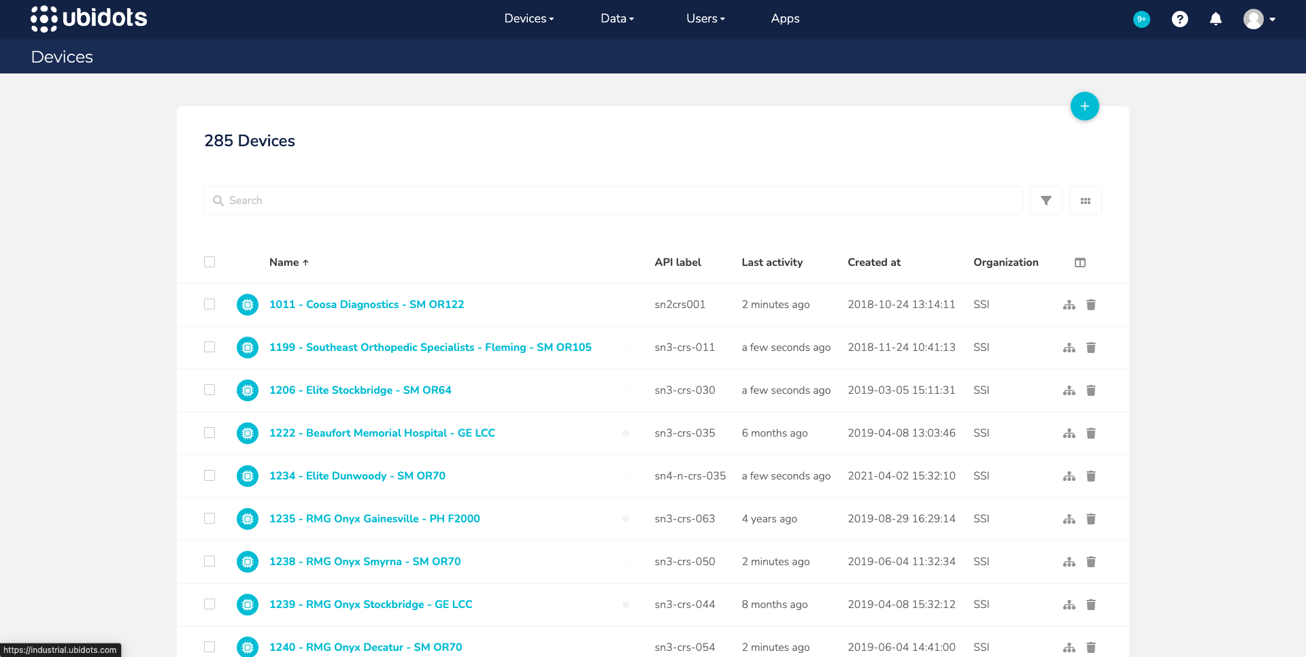Expand the Devices navigation menu
Image resolution: width=1306 pixels, height=657 pixels.
click(x=529, y=19)
